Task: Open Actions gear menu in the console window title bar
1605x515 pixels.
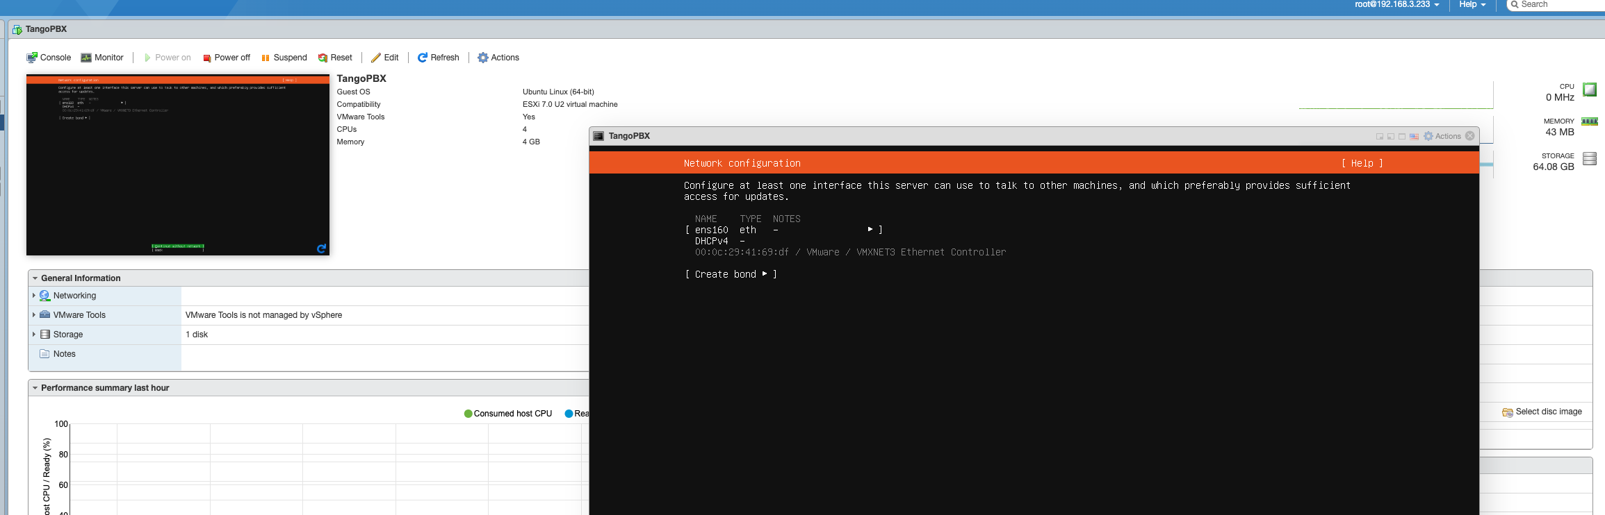Action: point(1442,136)
